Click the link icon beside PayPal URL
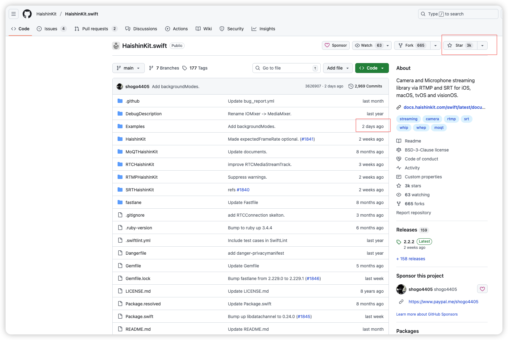The width and height of the screenshot is (508, 340). (x=401, y=302)
